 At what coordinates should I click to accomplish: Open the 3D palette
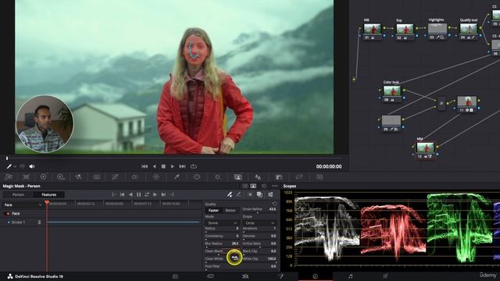[320, 177]
